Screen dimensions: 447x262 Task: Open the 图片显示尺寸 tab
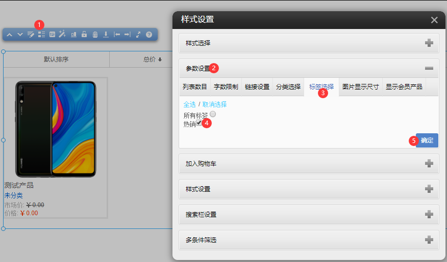coord(360,86)
